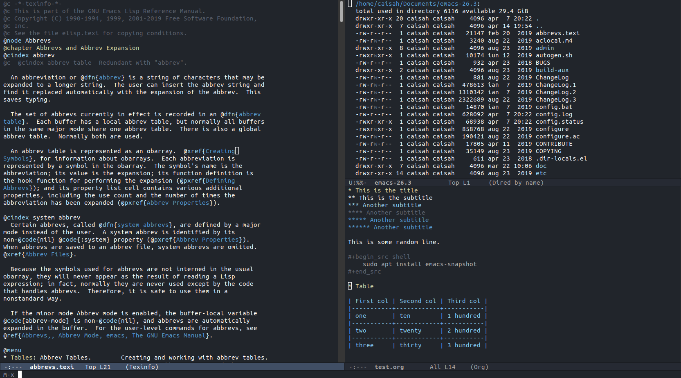The width and height of the screenshot is (681, 378).
Task: Open ChangeLog.1 file entry
Action: [556, 85]
